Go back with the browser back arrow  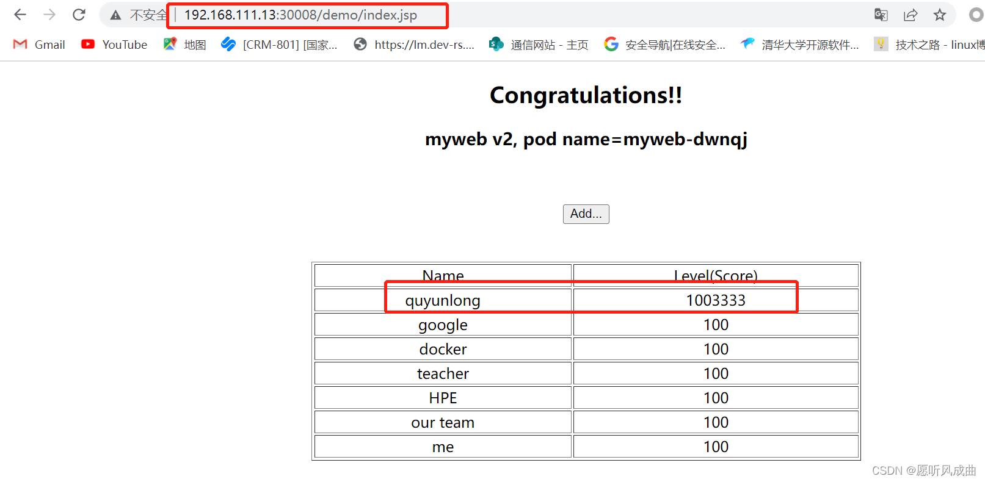coord(20,15)
